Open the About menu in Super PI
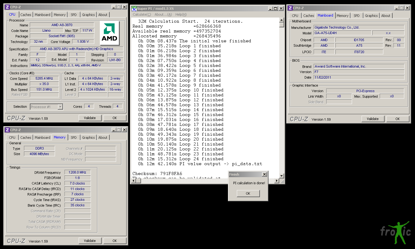The image size is (415, 249). pos(163,14)
